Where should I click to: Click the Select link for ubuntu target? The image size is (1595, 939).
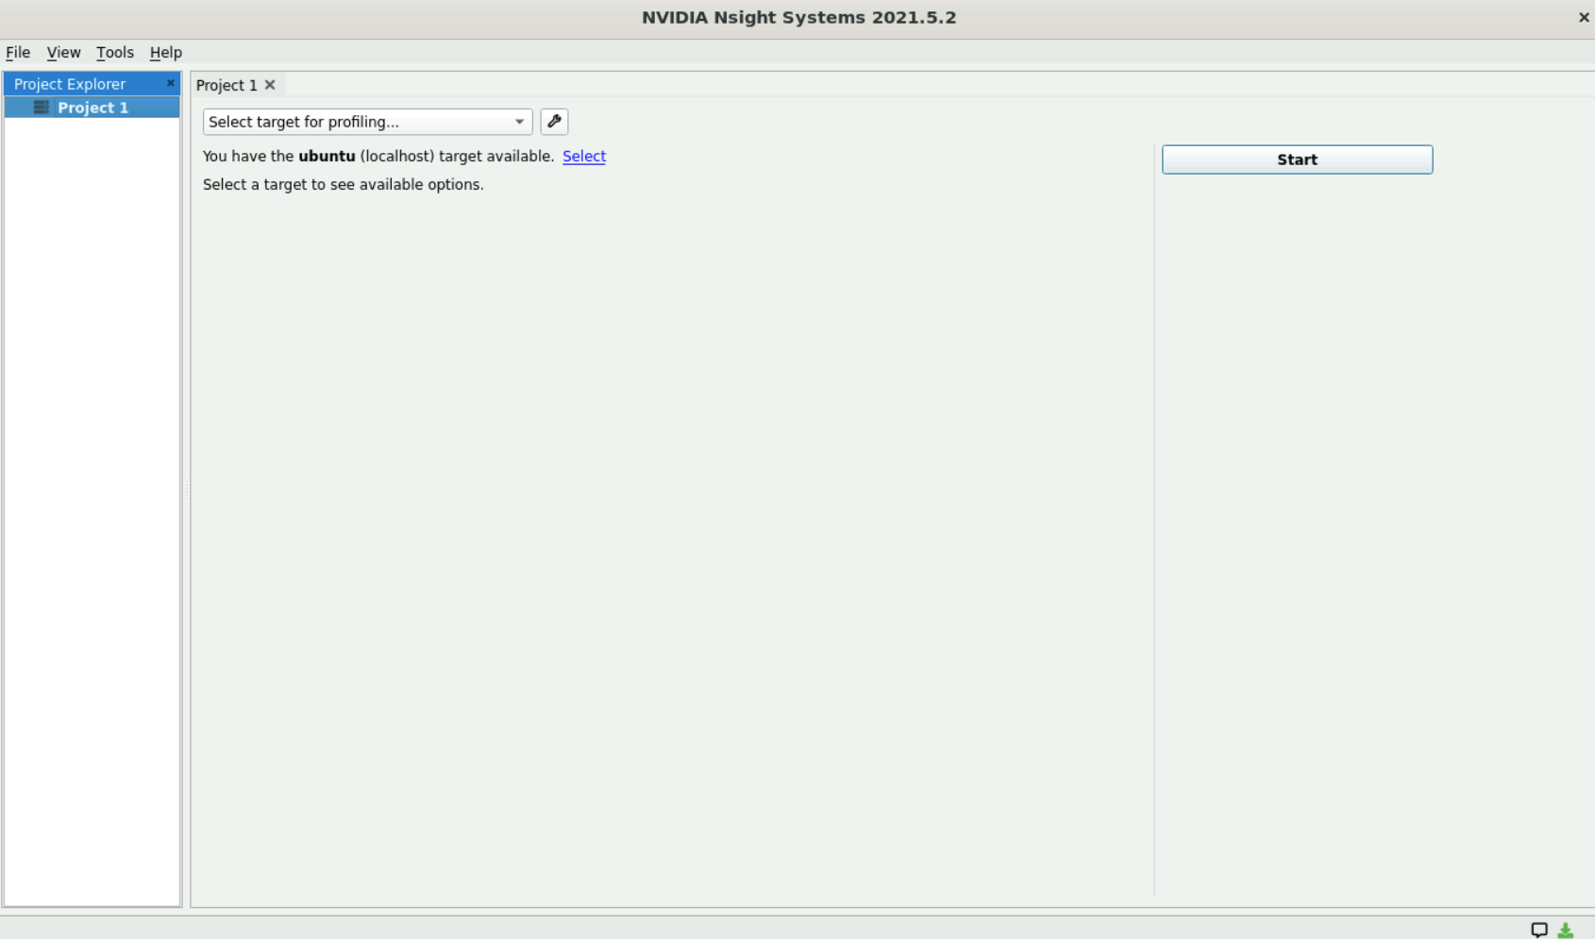point(584,157)
